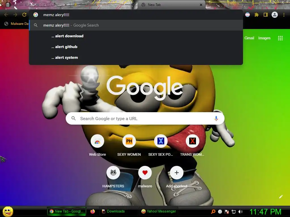The image size is (290, 217).
Task: Choose the 'alert download' suggestion
Action: pyautogui.click(x=136, y=36)
